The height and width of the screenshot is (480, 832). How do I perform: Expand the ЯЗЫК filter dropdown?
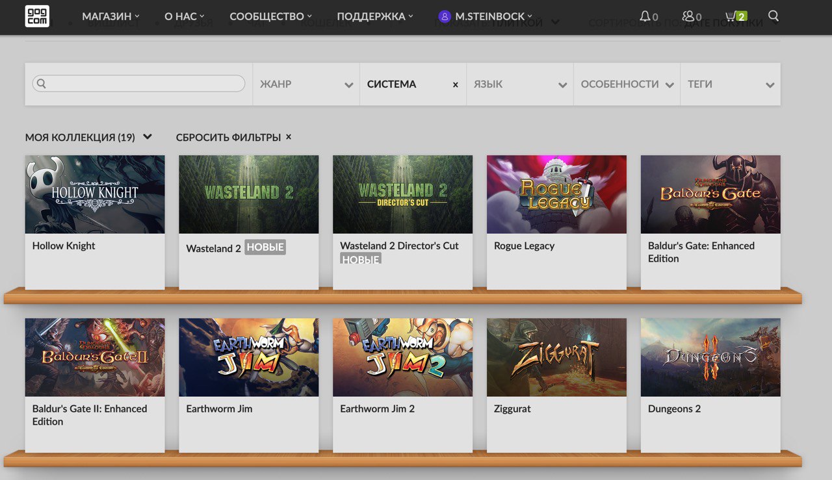pos(520,84)
